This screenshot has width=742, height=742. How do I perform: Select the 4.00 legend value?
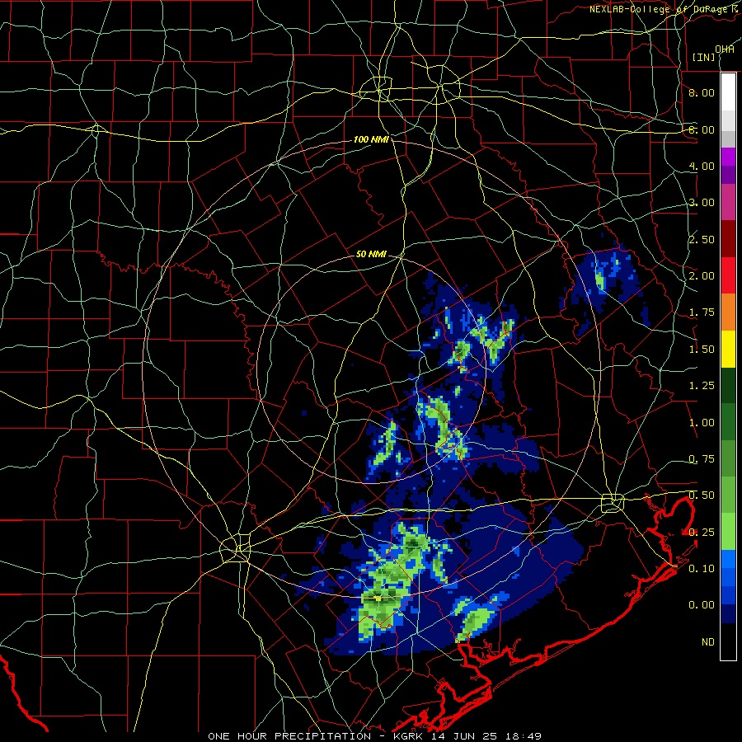pos(702,166)
